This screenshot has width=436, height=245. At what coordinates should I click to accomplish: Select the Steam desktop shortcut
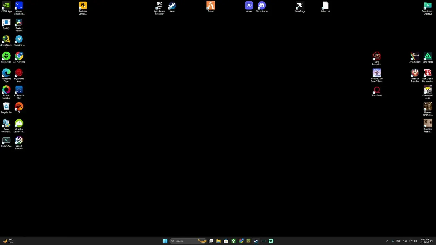click(x=172, y=7)
